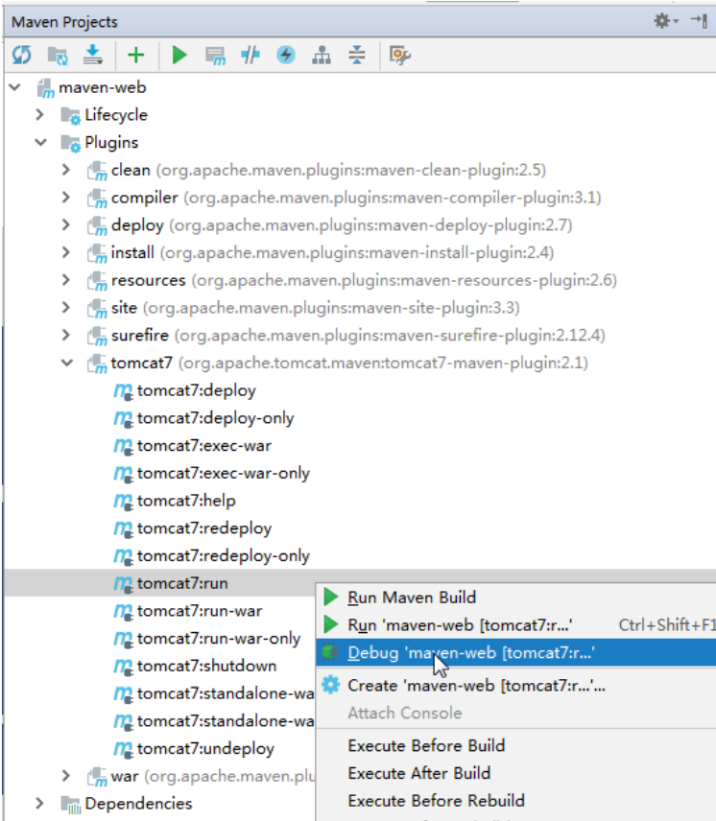Toggle skip tests mode lightning icon
This screenshot has height=821, width=716.
(285, 55)
